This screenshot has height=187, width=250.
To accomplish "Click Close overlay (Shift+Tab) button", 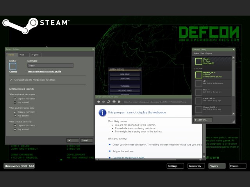I will point(19,166).
